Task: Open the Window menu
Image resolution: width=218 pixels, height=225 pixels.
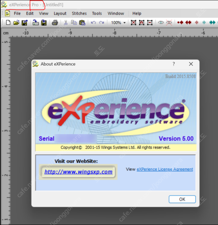Action: tap(116, 14)
